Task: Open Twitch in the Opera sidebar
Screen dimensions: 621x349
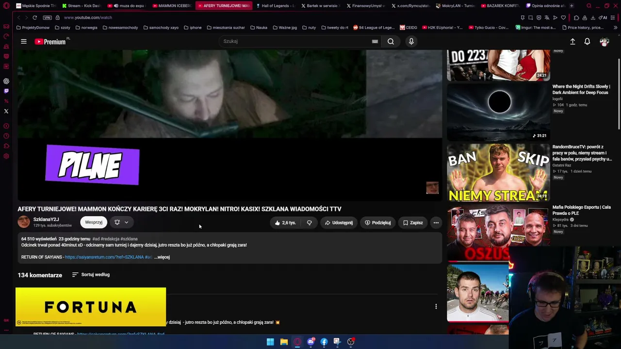Action: [6, 91]
